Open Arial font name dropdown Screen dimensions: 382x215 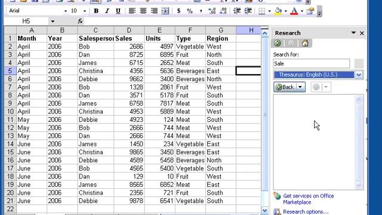(x=65, y=11)
